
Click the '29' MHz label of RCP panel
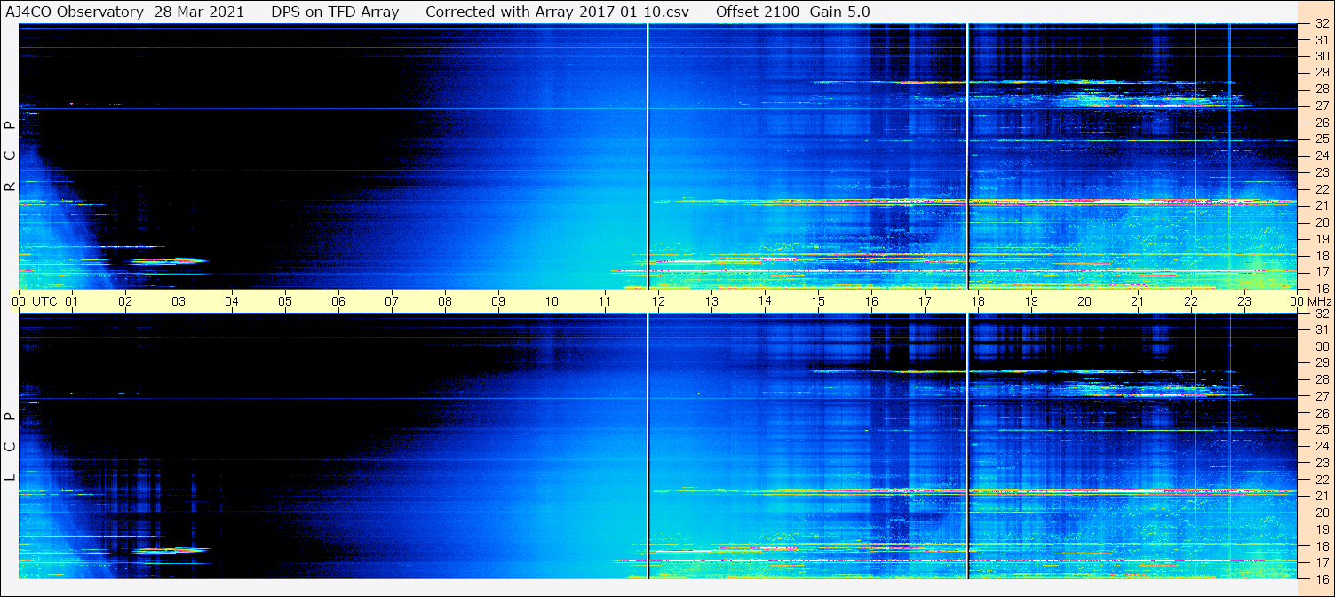click(x=1321, y=73)
